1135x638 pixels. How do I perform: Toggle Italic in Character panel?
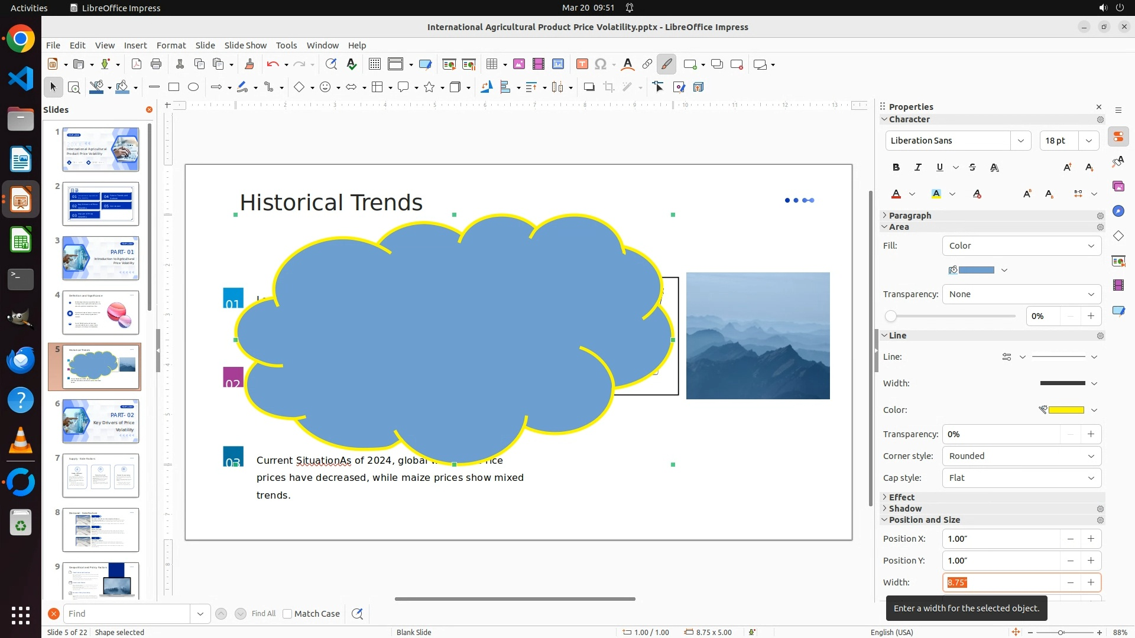(918, 168)
